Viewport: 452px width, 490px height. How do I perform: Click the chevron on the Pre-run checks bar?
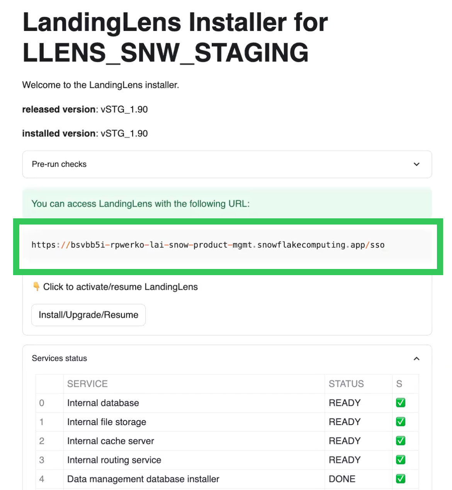[416, 165]
